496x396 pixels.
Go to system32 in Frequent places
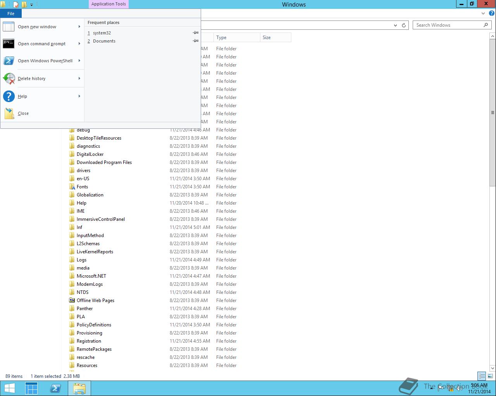pyautogui.click(x=102, y=33)
